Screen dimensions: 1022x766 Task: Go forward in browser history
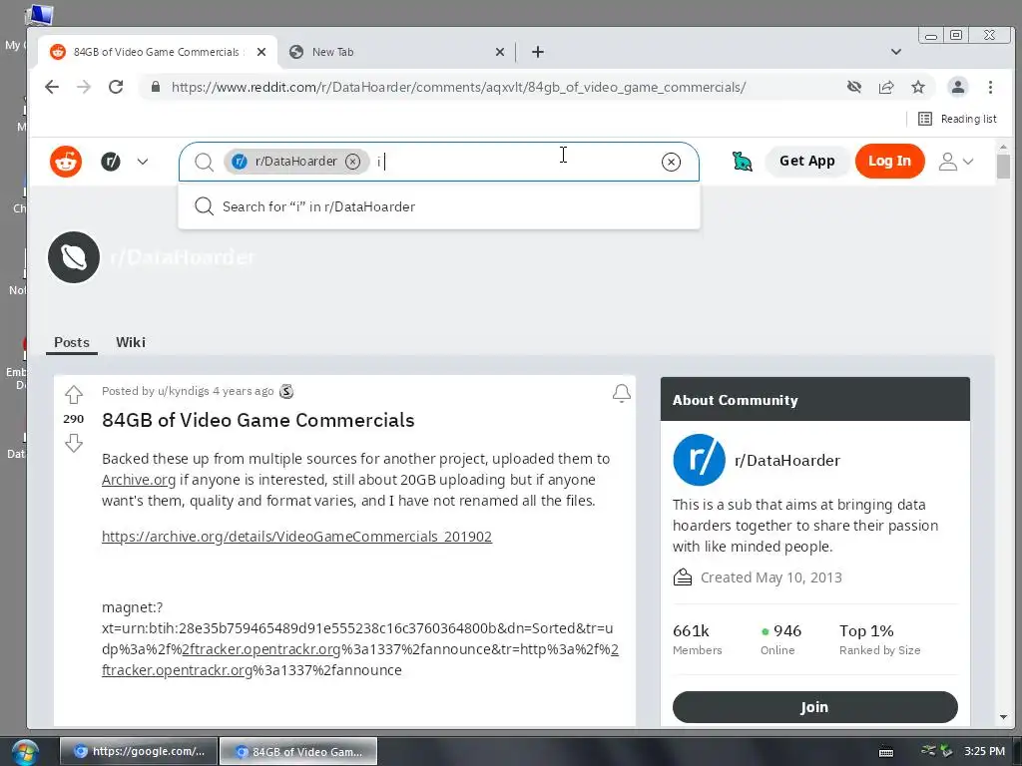[84, 87]
